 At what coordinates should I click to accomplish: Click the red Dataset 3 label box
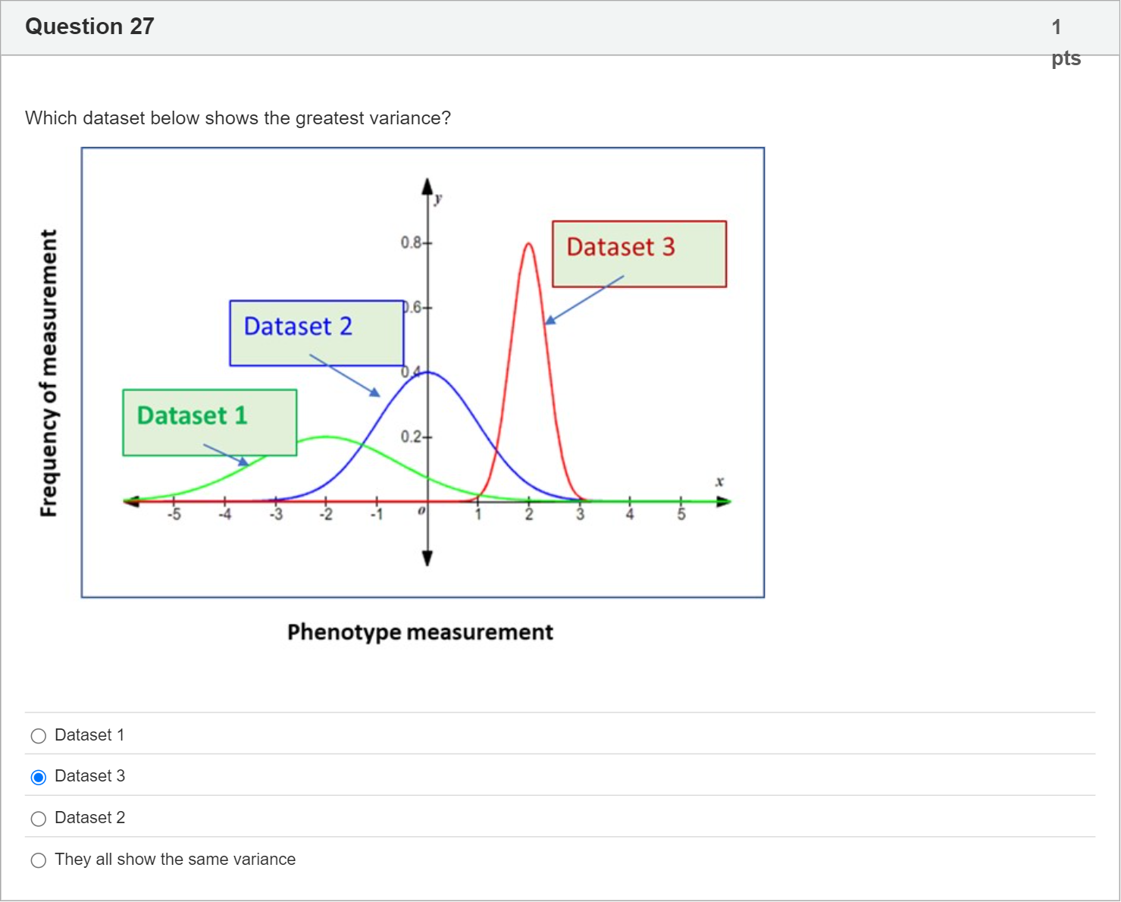point(638,253)
